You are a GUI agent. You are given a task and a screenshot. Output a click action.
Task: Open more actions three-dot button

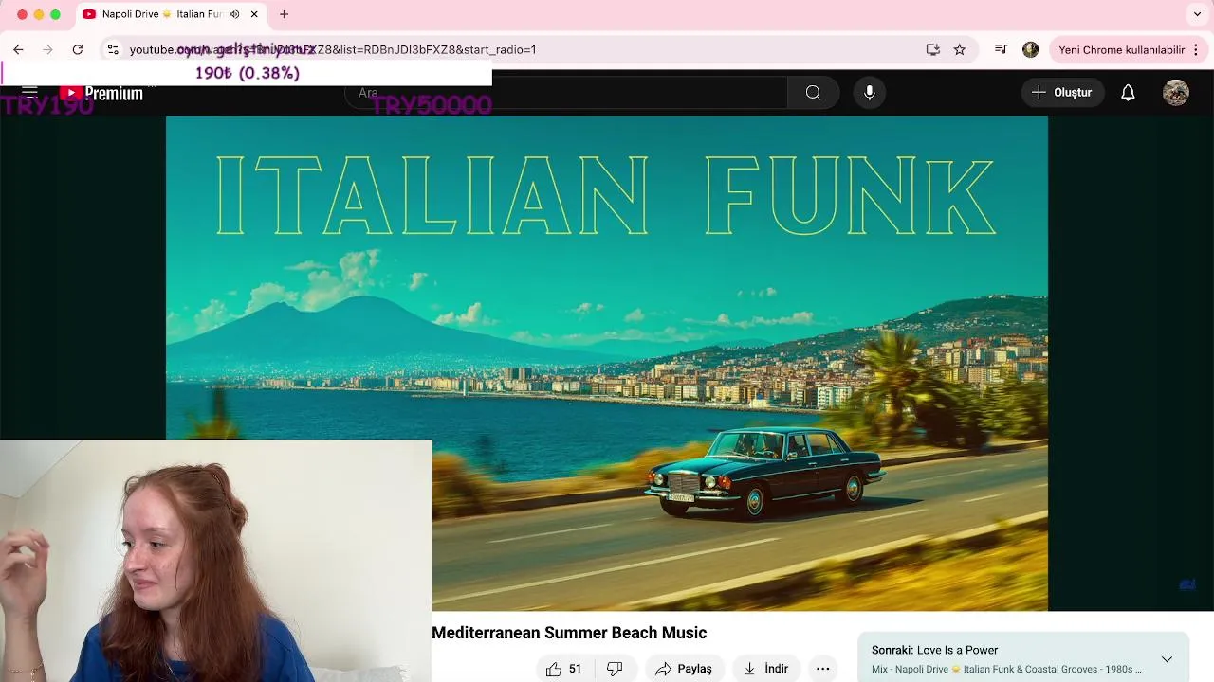(822, 669)
